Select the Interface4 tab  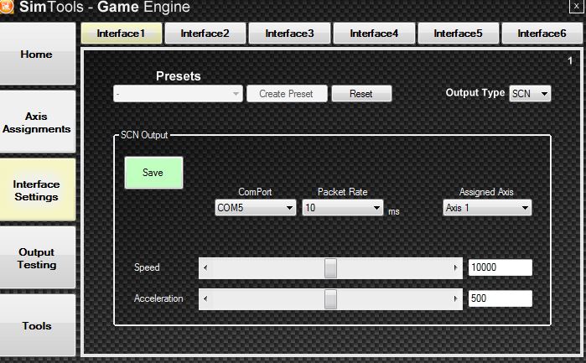click(x=374, y=34)
